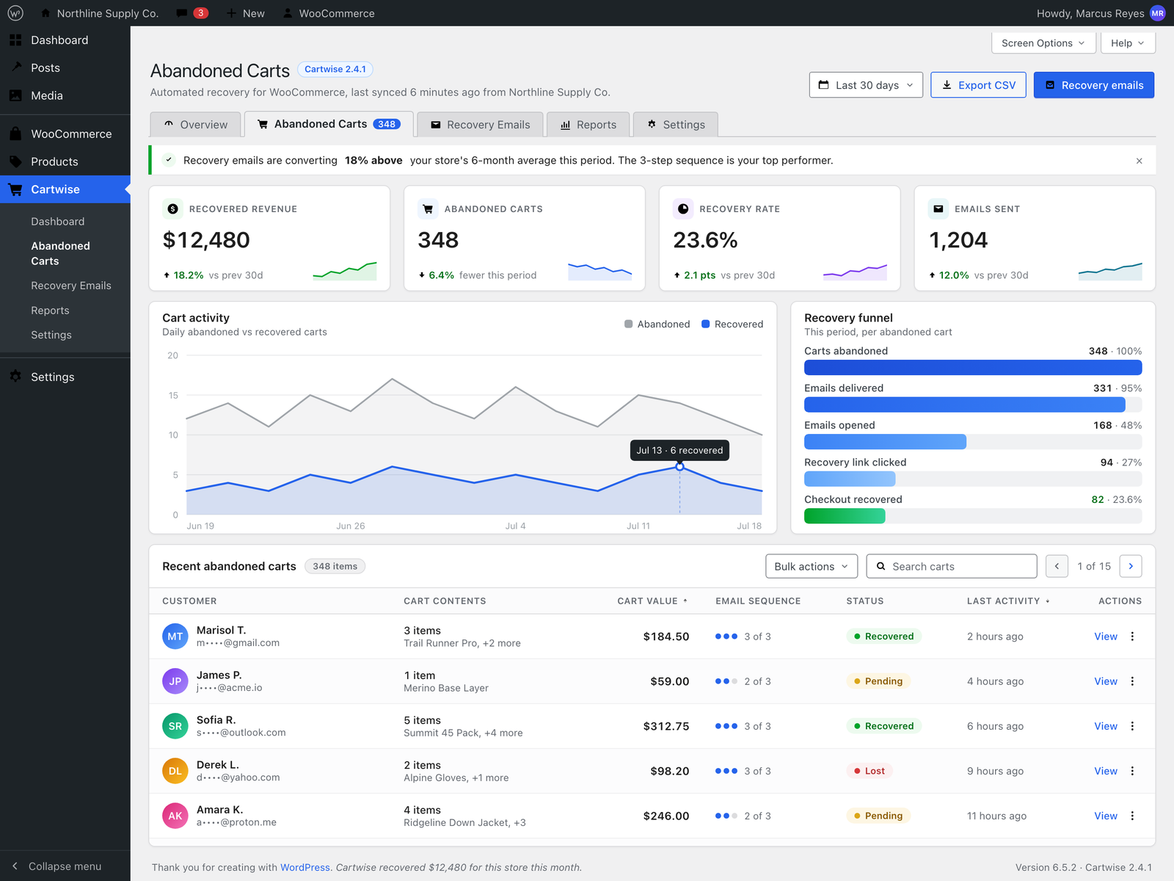Viewport: 1174px width, 881px height.
Task: Toggle Abandoned series in chart legend
Action: coord(657,324)
